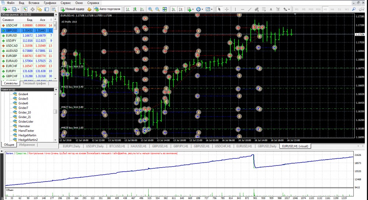Screen dimensions: 368x200
Task: Toggle the Strategy Tester panel
Action: coord(54,9)
